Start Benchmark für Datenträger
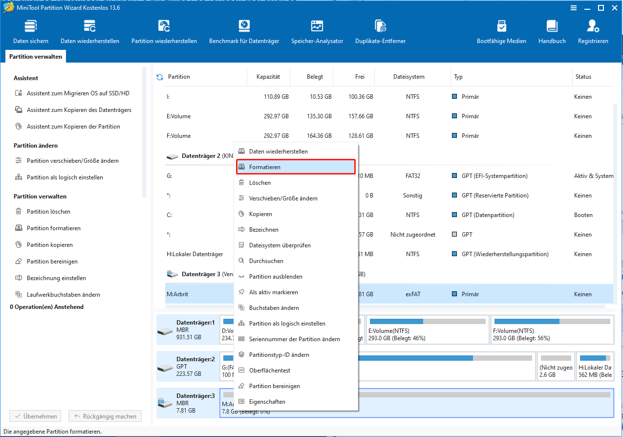The height and width of the screenshot is (437, 623). pos(244,32)
